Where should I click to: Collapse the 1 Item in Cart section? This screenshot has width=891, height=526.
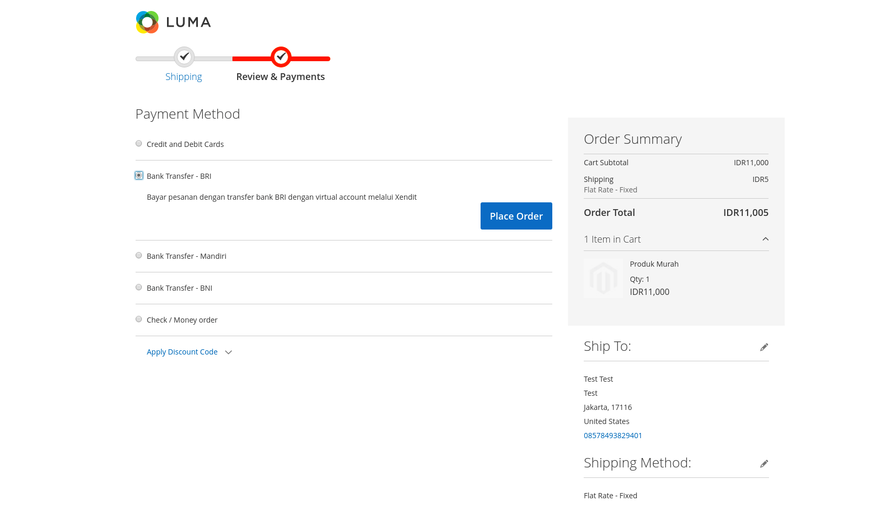[765, 239]
